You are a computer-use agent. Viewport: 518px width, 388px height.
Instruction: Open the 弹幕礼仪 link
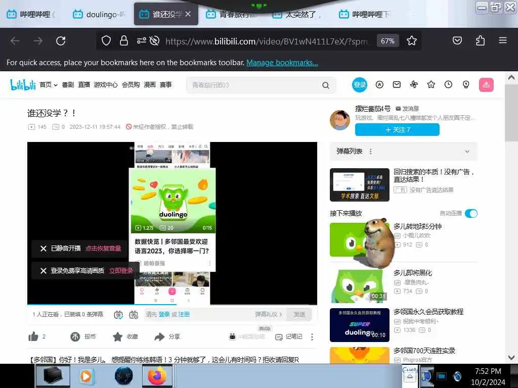[x=268, y=314]
